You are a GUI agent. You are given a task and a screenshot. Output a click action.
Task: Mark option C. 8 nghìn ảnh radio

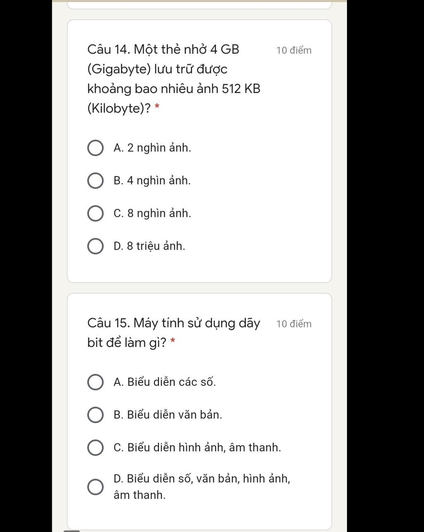(95, 214)
